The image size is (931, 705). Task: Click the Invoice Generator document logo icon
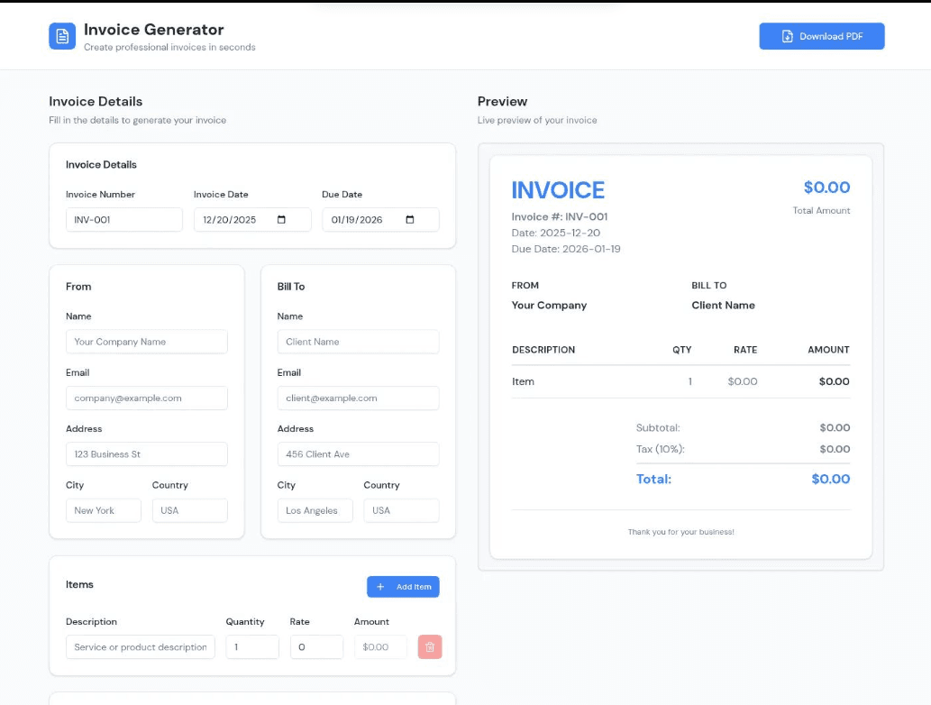[62, 36]
